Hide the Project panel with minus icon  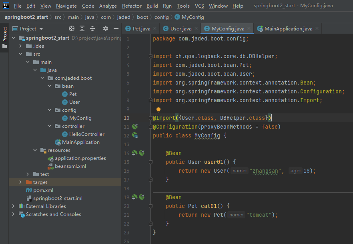116,28
